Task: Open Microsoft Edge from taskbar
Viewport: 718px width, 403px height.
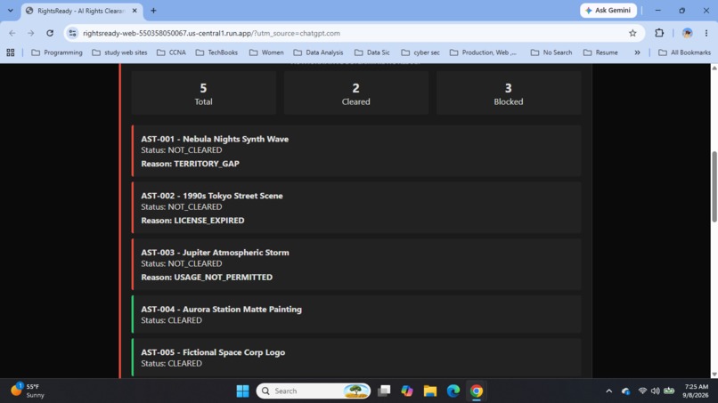Action: point(453,391)
